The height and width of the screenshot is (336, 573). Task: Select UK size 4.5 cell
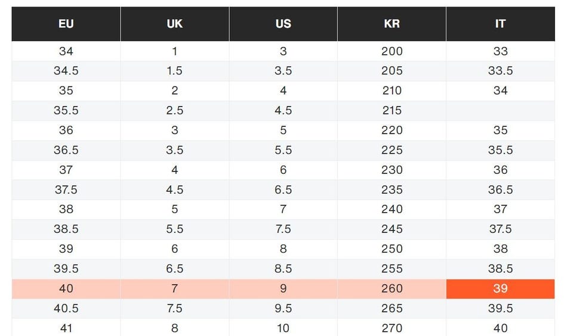175,190
